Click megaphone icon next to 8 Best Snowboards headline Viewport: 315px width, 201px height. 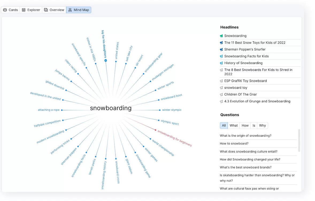coord(221,70)
